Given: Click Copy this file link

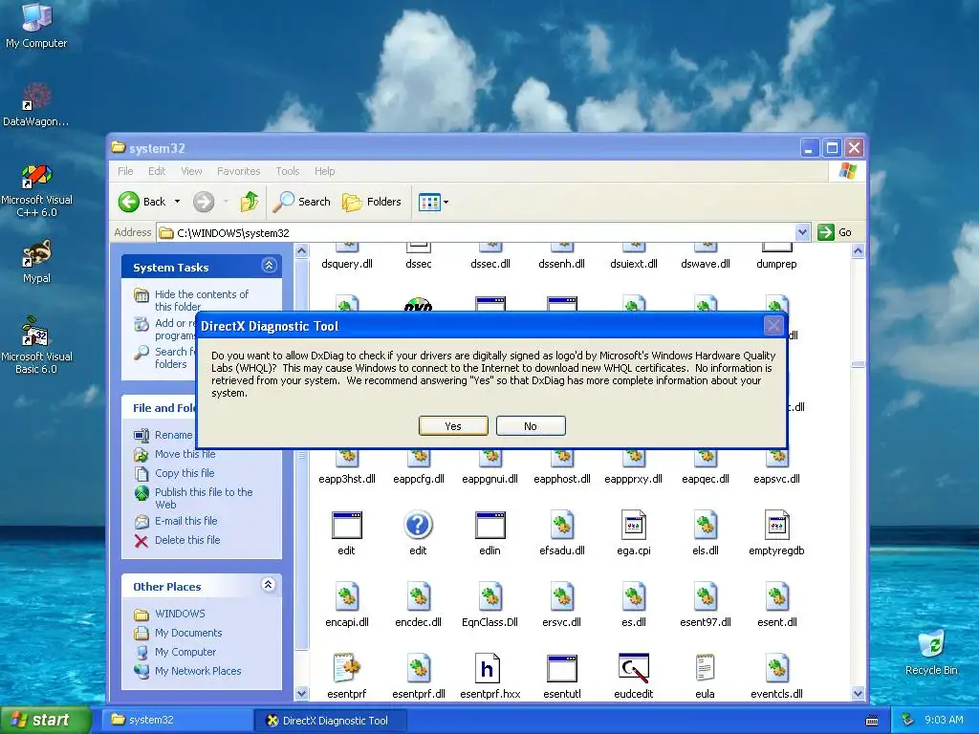Looking at the screenshot, I should [185, 473].
